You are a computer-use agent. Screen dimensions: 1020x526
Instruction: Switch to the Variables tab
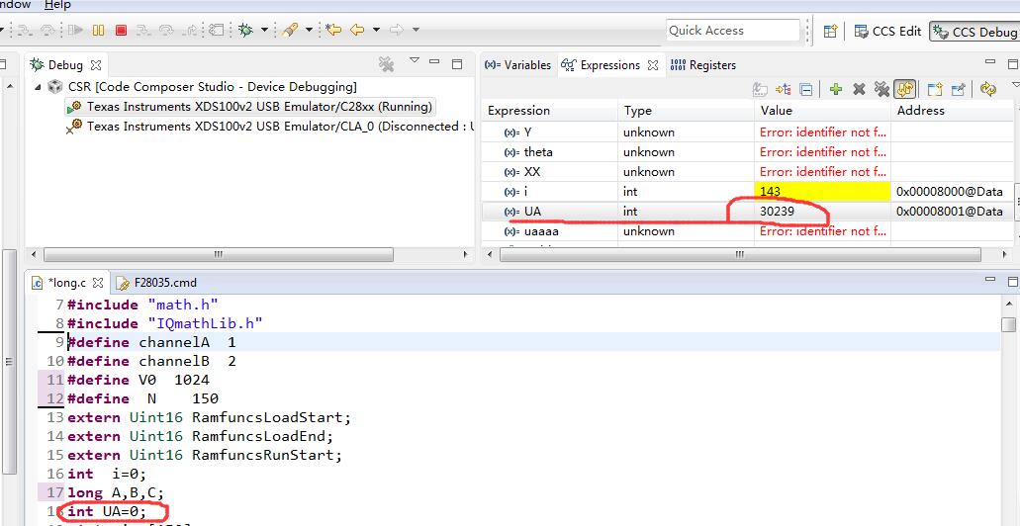coord(517,65)
